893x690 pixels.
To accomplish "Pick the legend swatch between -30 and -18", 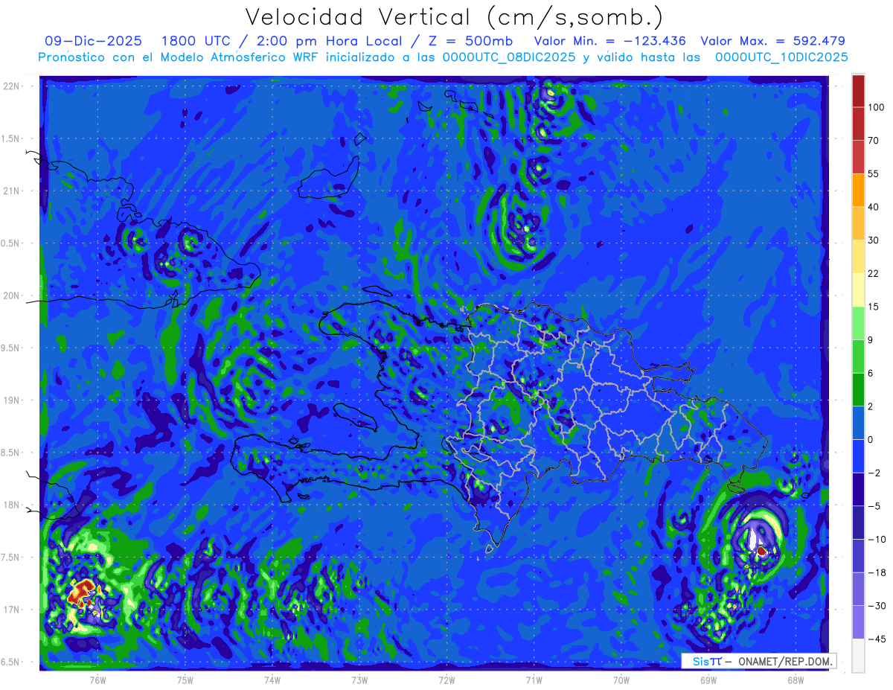I will pyautogui.click(x=858, y=588).
